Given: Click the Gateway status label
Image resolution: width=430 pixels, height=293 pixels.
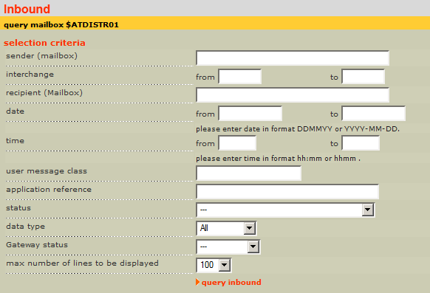Looking at the screenshot, I should click(x=37, y=245).
